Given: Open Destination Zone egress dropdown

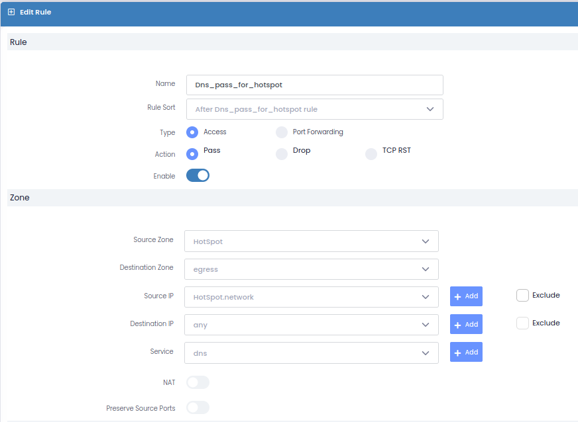Looking at the screenshot, I should [311, 269].
